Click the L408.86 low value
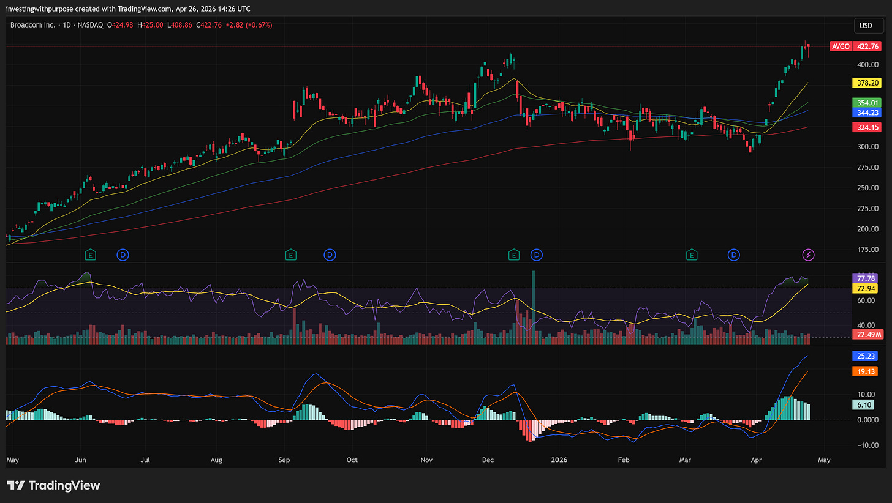 pyautogui.click(x=179, y=25)
